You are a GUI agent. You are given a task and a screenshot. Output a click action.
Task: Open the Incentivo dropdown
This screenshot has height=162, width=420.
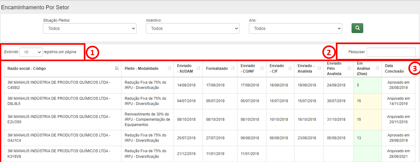click(x=193, y=28)
